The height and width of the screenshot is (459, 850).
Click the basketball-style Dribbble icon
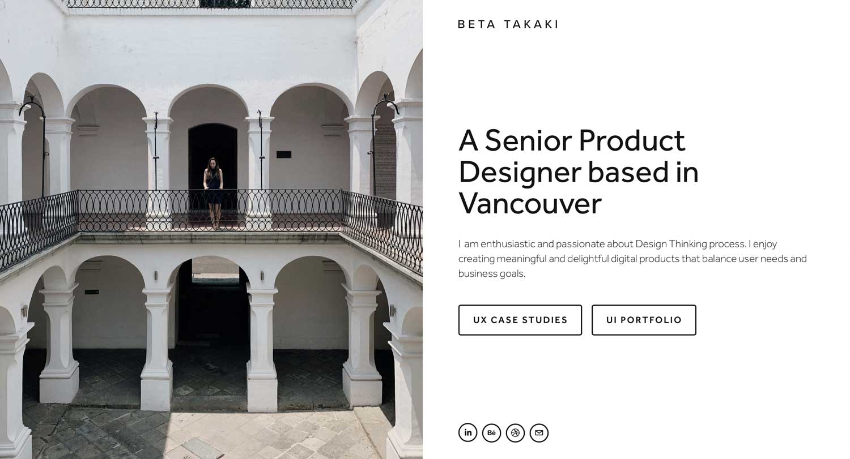tap(515, 432)
